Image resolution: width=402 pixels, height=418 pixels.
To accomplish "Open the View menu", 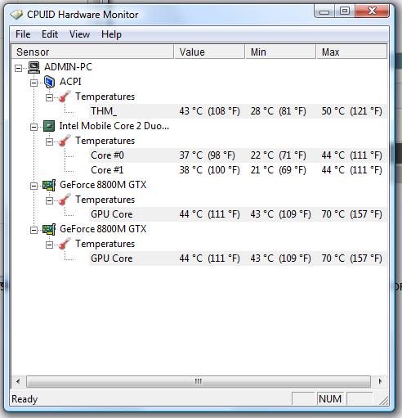I will tap(79, 34).
